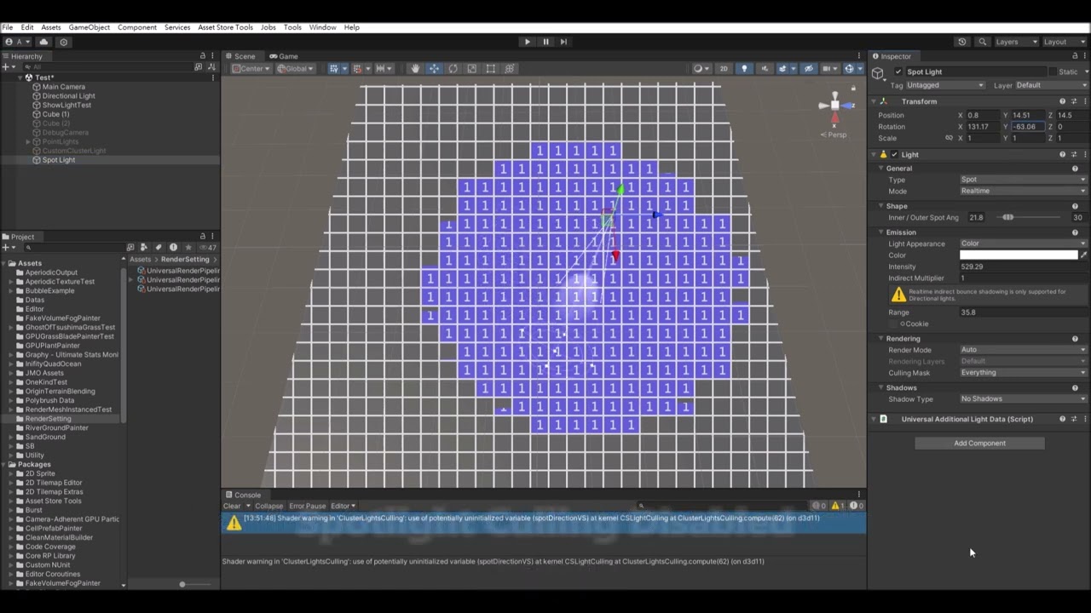This screenshot has height=613, width=1091.
Task: Open the Test scene options kebab
Action: pos(213,77)
